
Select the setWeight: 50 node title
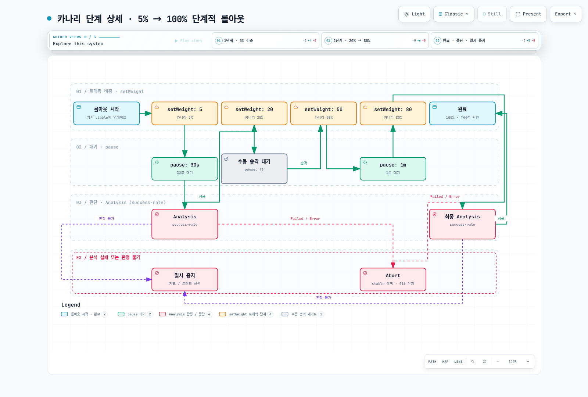tap(323, 110)
